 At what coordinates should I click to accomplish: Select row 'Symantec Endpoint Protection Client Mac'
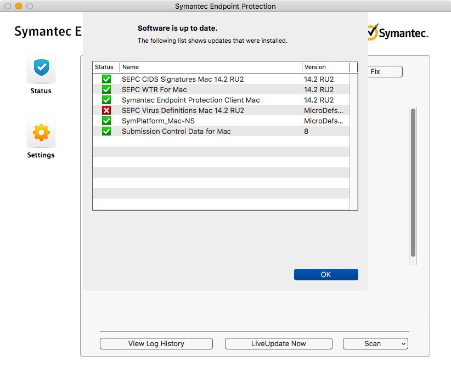[x=221, y=100]
